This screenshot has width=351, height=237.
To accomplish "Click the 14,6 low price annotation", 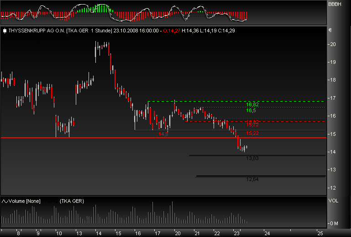I will pyautogui.click(x=163, y=134).
